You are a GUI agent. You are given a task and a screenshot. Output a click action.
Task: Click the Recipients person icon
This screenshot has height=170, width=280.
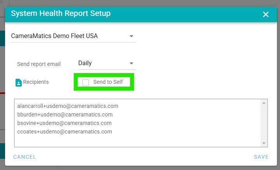click(18, 83)
